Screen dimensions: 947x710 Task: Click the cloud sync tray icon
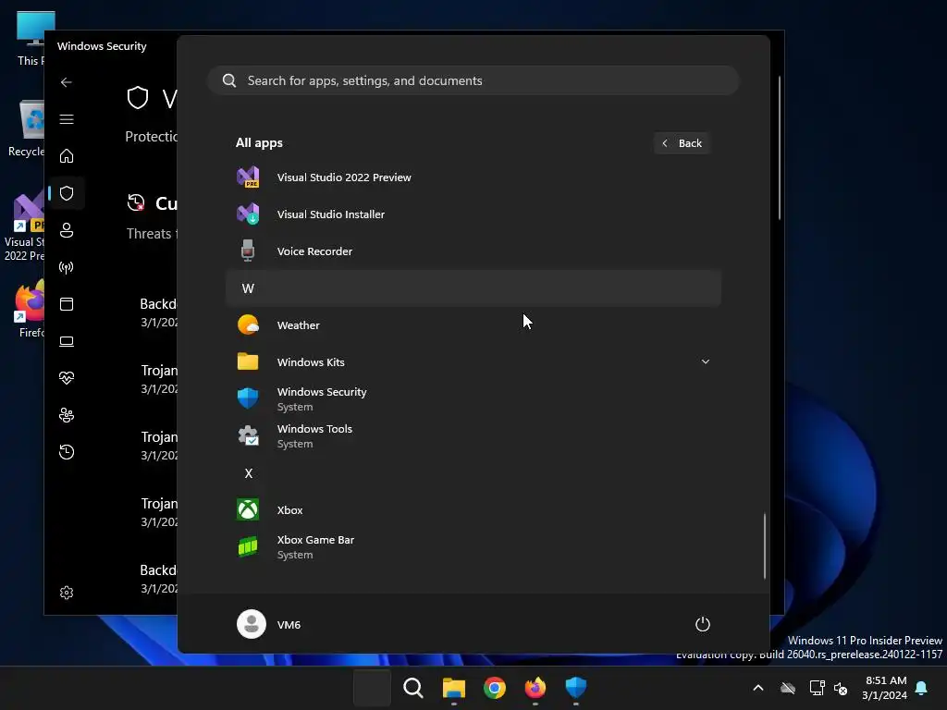pyautogui.click(x=788, y=688)
